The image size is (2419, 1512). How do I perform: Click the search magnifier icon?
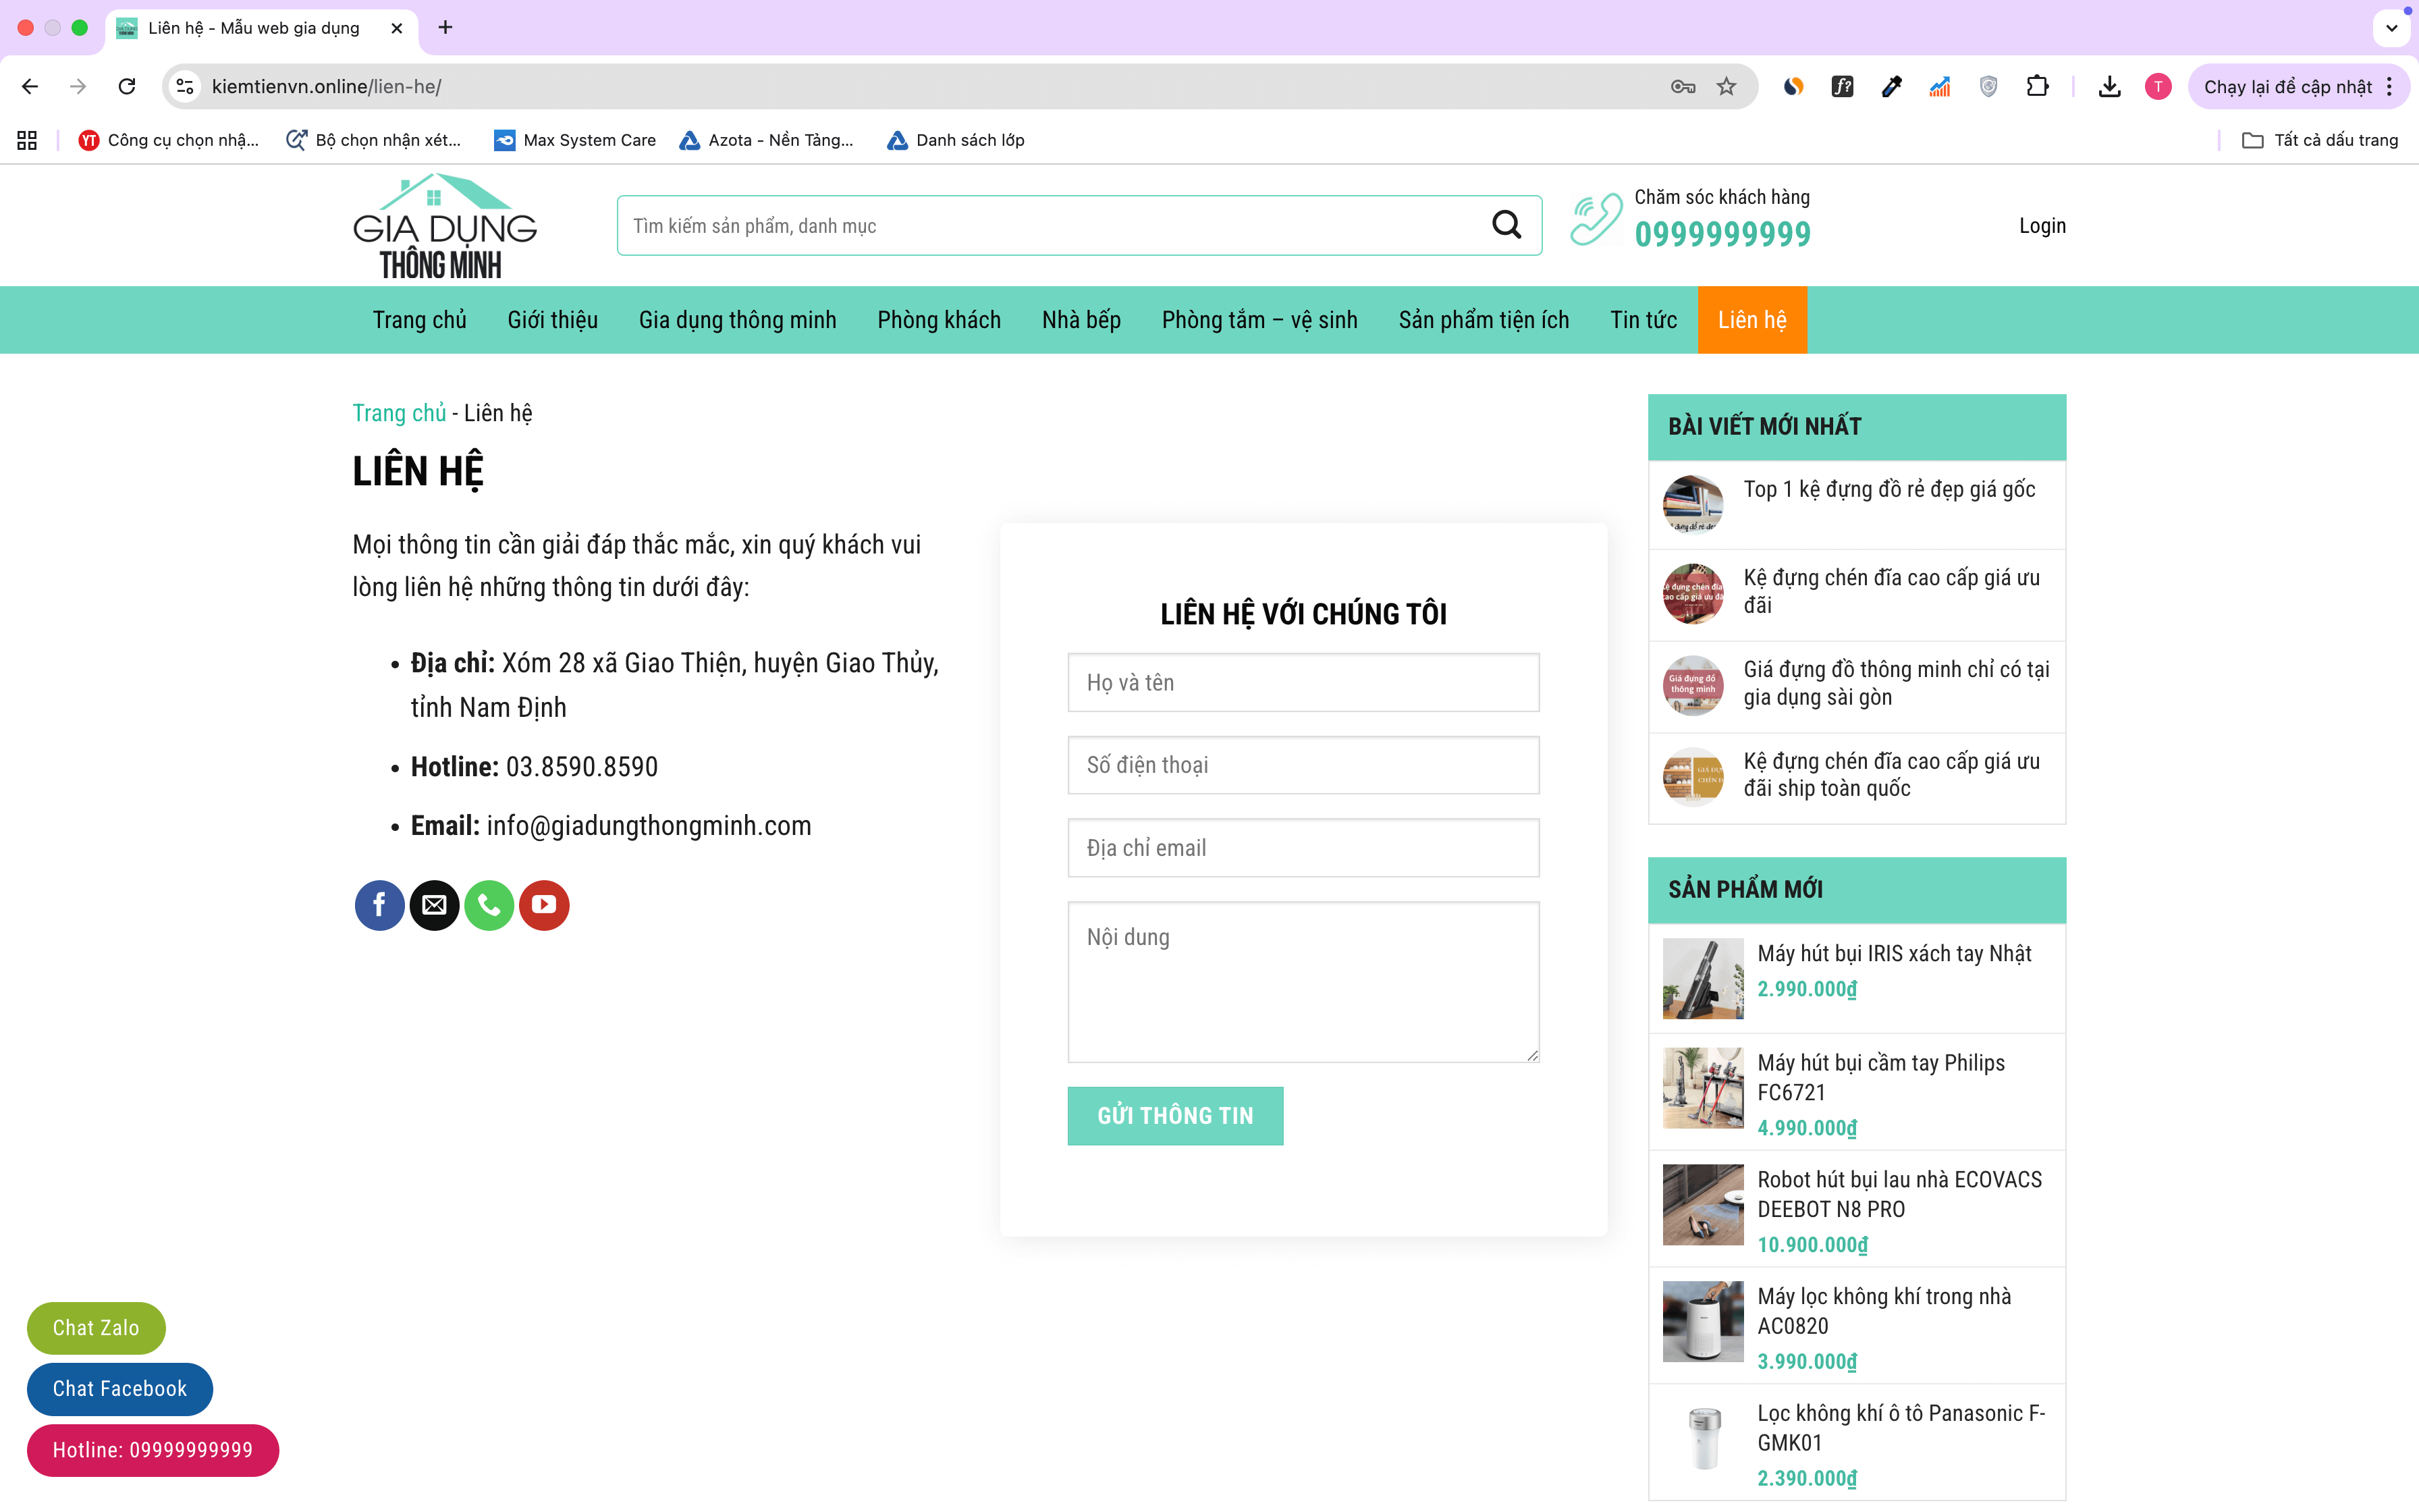point(1506,225)
